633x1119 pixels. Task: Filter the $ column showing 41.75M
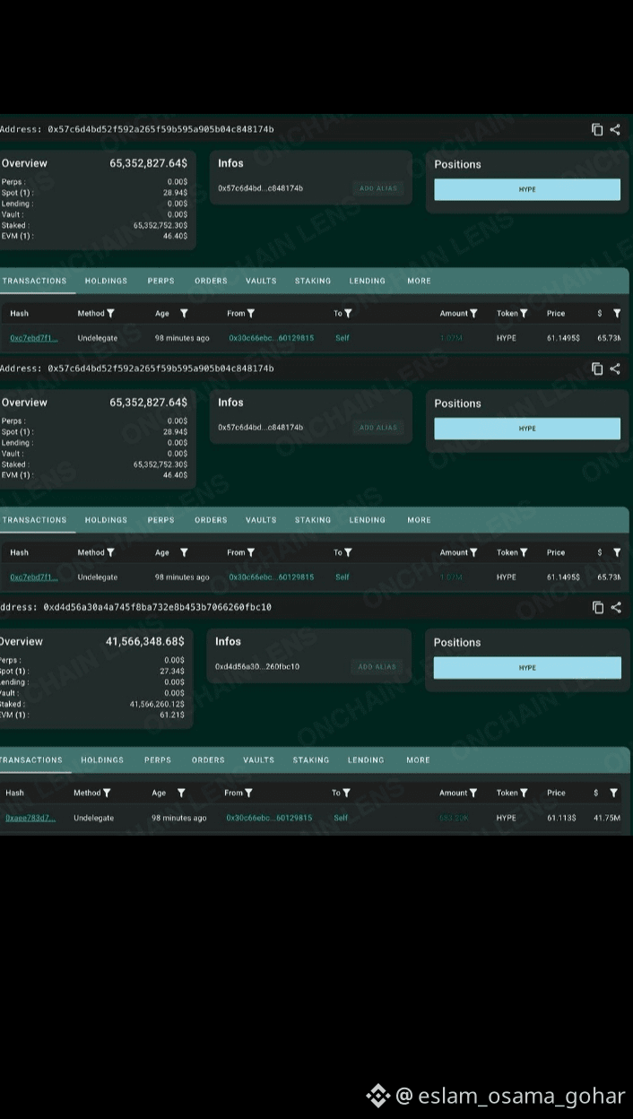(x=614, y=793)
